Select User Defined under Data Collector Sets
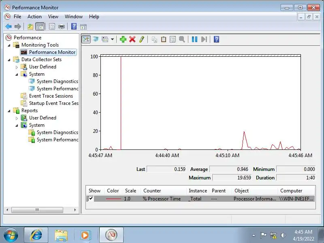This screenshot has width=324, height=243. [x=43, y=67]
